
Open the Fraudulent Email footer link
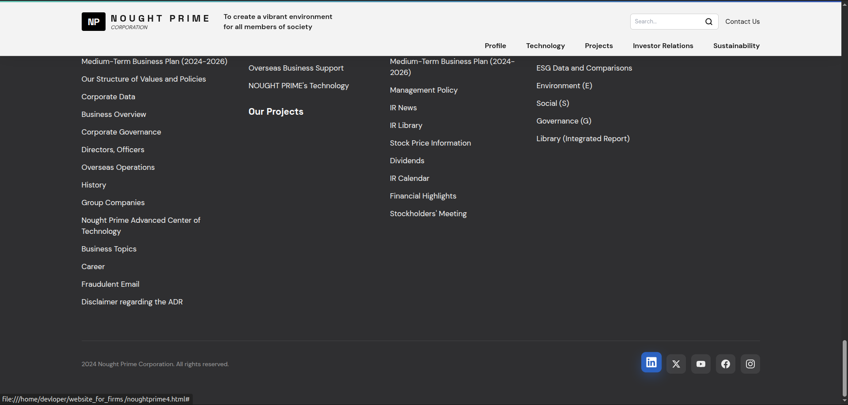pos(110,284)
